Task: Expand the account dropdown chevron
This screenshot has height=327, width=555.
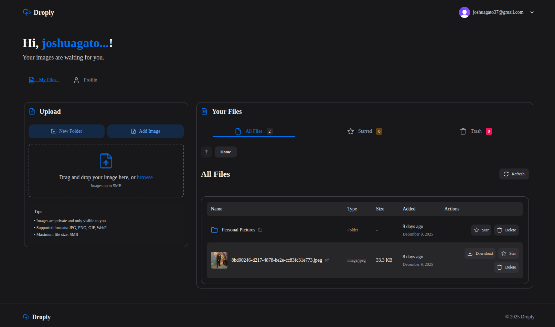Action: 532,12
